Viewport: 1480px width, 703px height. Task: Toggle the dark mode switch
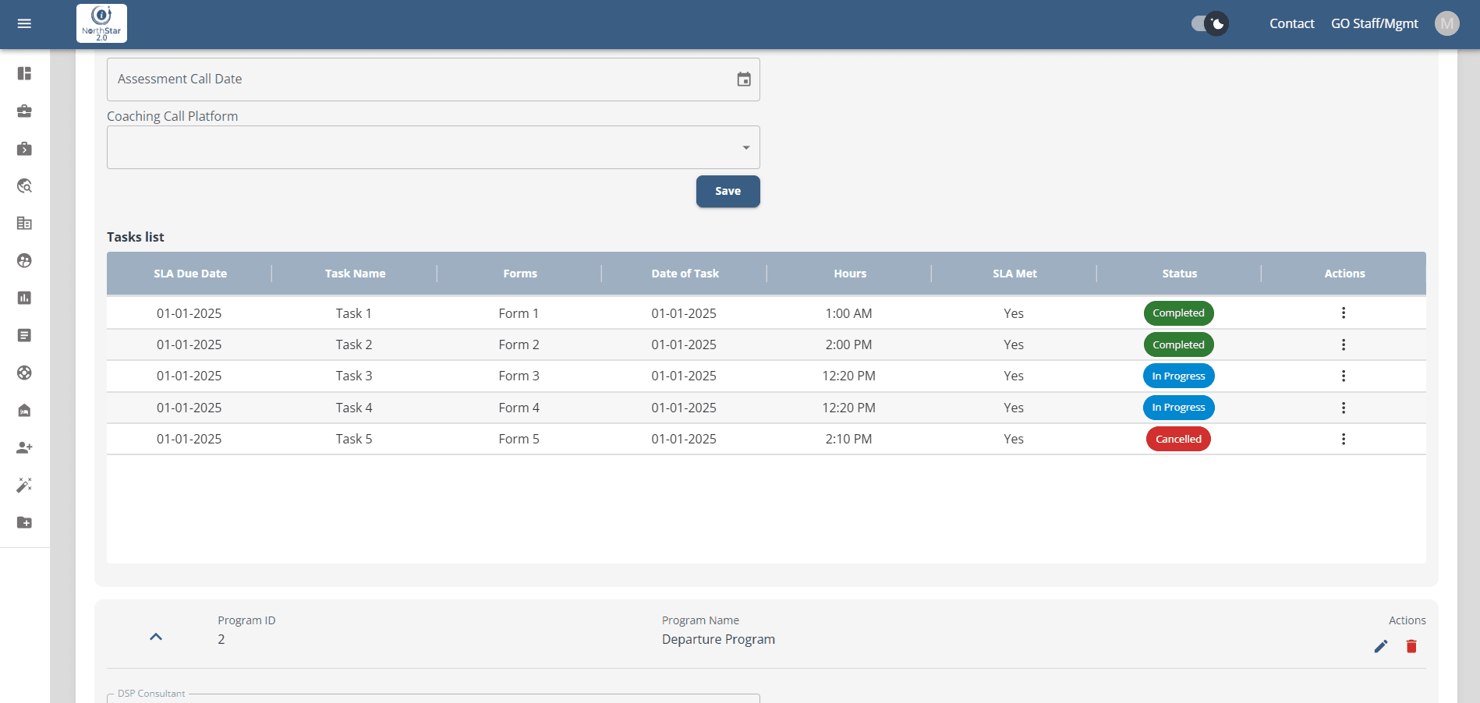click(x=1209, y=23)
